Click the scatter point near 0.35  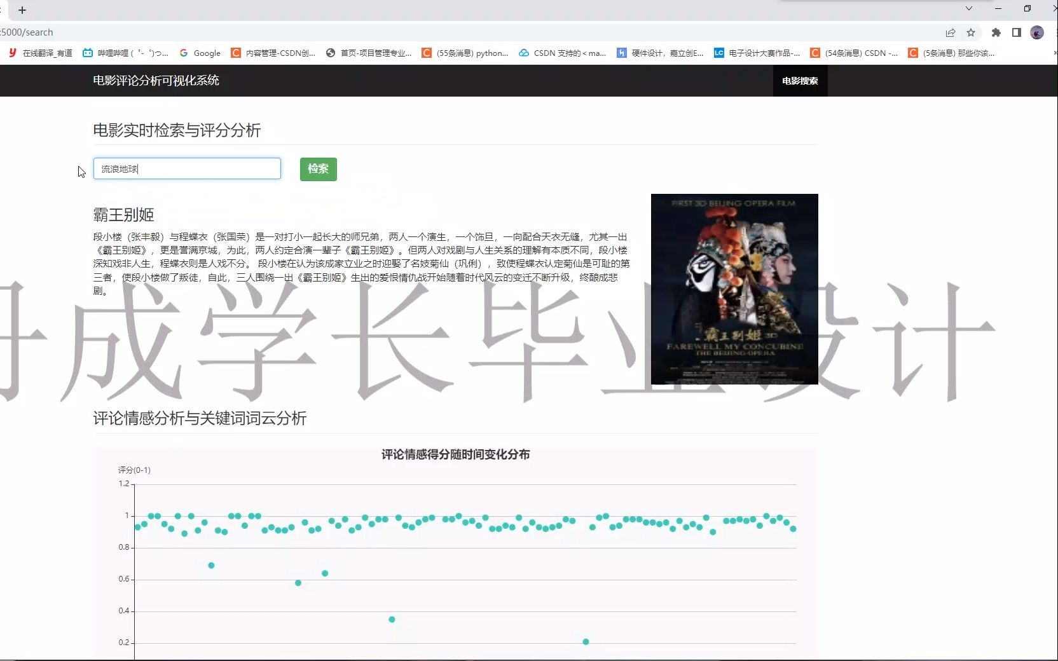tap(392, 620)
